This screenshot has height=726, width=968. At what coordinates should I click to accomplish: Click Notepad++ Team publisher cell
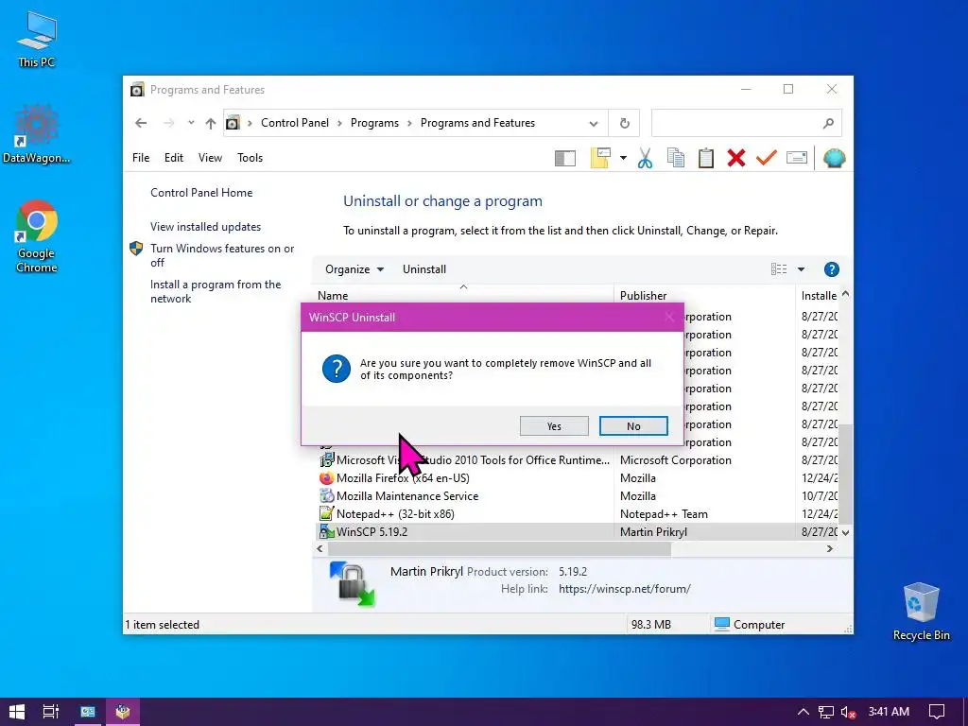point(664,513)
